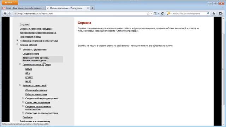The width and height of the screenshot is (226, 127).
Task: Open Сводные результаты по инструментам link
Action: (x=38, y=108)
